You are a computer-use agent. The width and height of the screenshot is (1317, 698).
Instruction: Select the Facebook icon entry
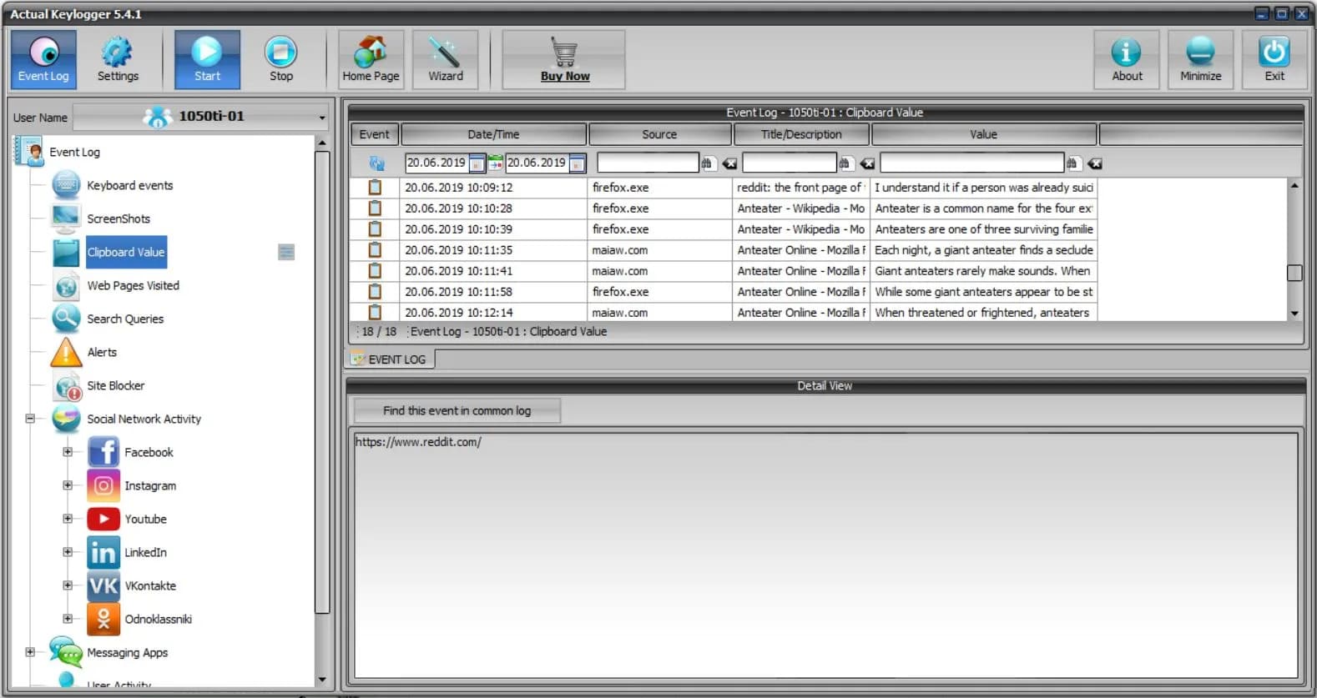click(x=103, y=452)
